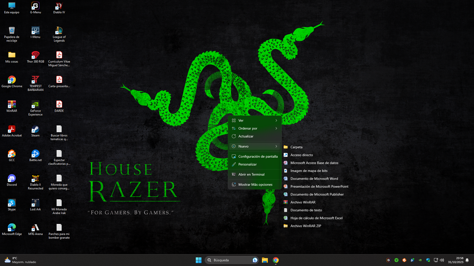
Task: Select the Diablo II Resurrected shortcut
Action: coord(36,182)
